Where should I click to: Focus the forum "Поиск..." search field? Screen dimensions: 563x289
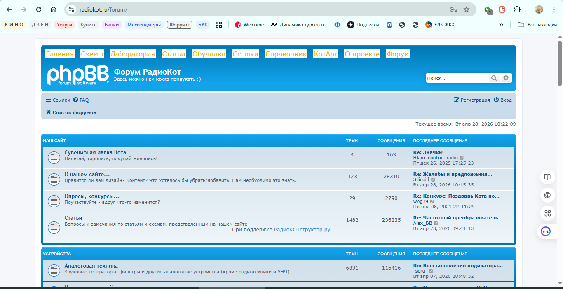[457, 78]
